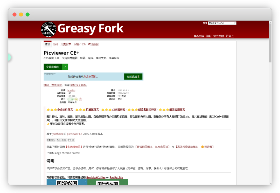Click the Greasy Fork logo icon
The width and height of the screenshot is (280, 193).
click(49, 29)
